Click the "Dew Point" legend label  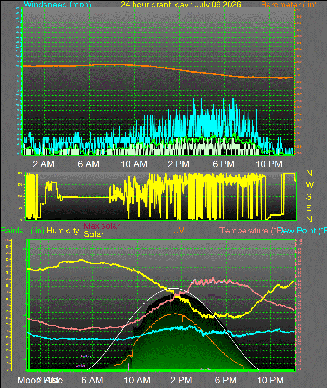click(x=302, y=231)
